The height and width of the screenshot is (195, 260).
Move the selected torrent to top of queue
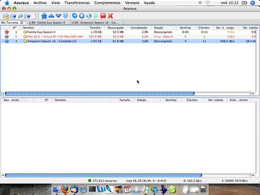click(x=44, y=16)
